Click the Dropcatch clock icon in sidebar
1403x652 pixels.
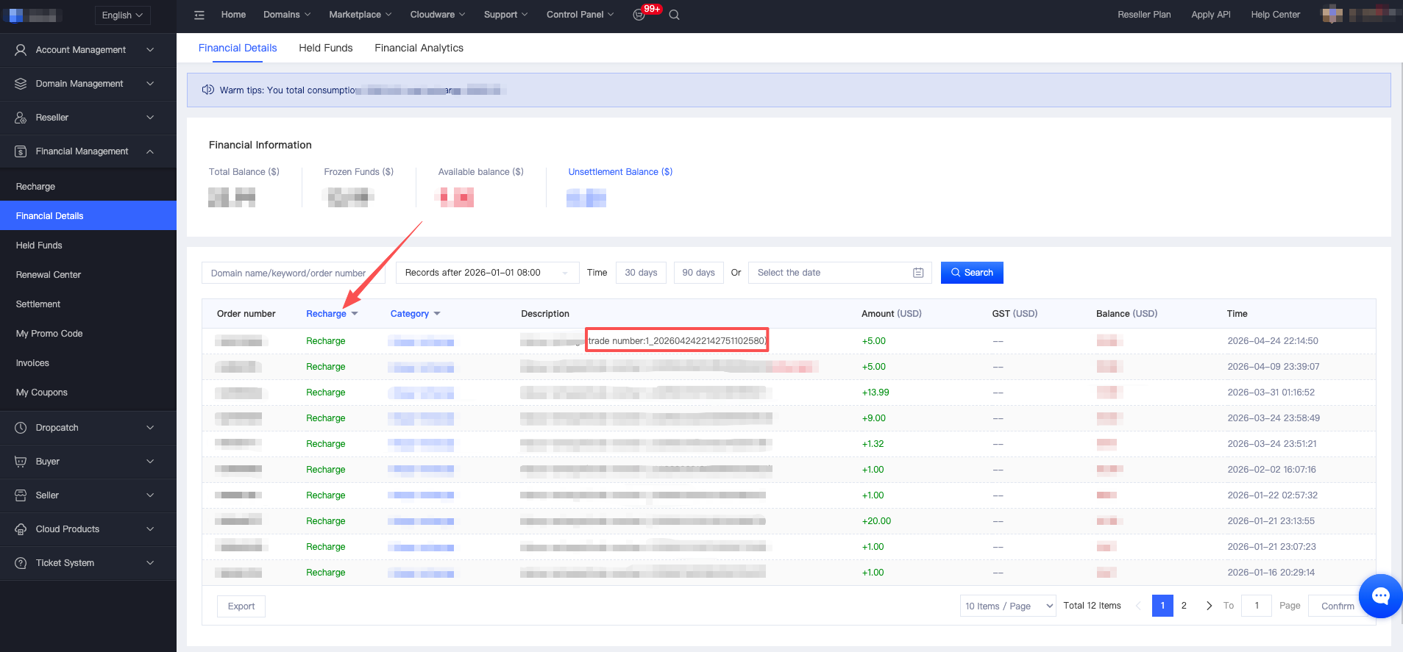click(x=21, y=428)
